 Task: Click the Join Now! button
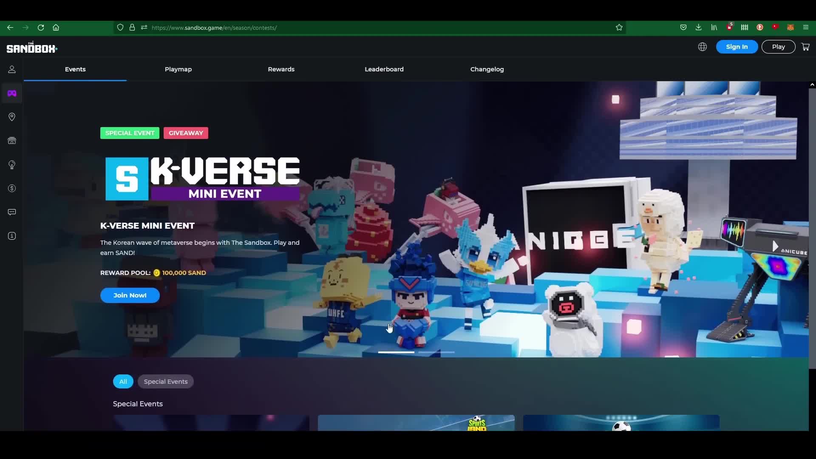[x=130, y=295]
